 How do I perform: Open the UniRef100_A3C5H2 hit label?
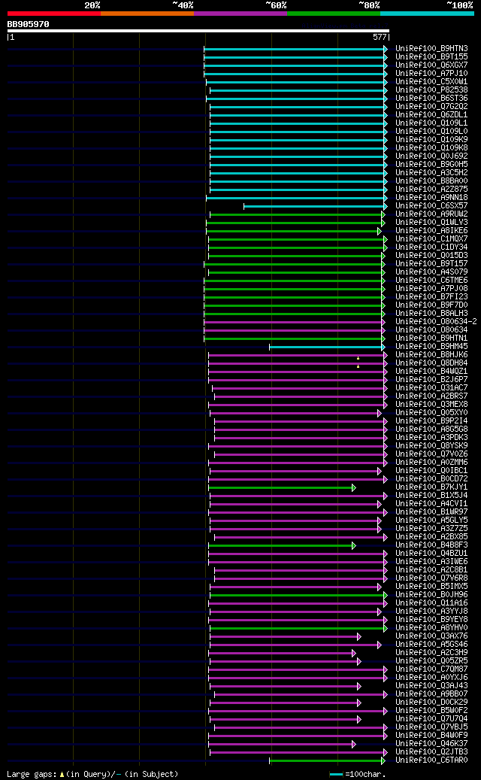click(x=431, y=172)
